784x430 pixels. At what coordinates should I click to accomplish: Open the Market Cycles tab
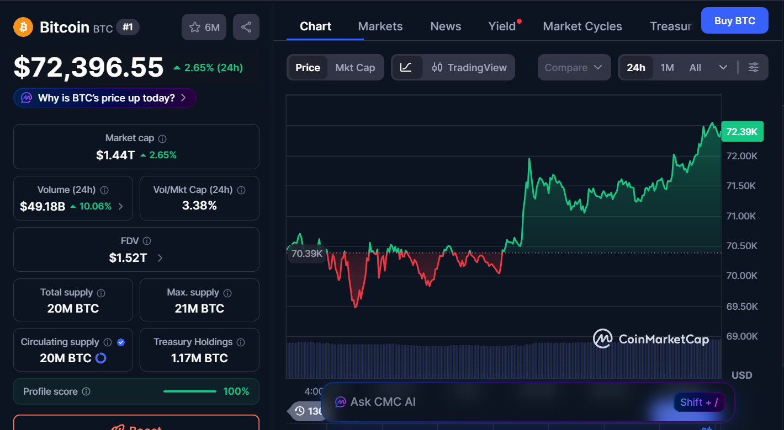pyautogui.click(x=582, y=26)
